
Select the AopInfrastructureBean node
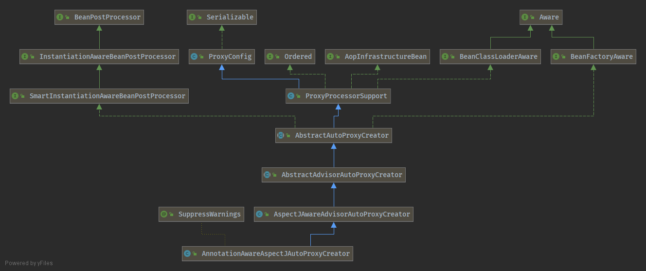(x=377, y=56)
